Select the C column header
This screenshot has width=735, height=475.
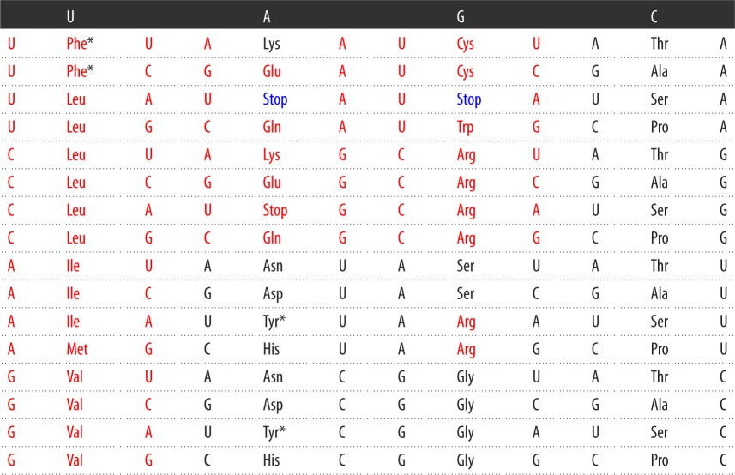click(x=655, y=15)
